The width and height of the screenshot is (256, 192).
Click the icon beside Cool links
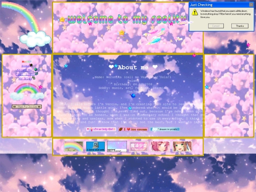[x=37, y=74]
